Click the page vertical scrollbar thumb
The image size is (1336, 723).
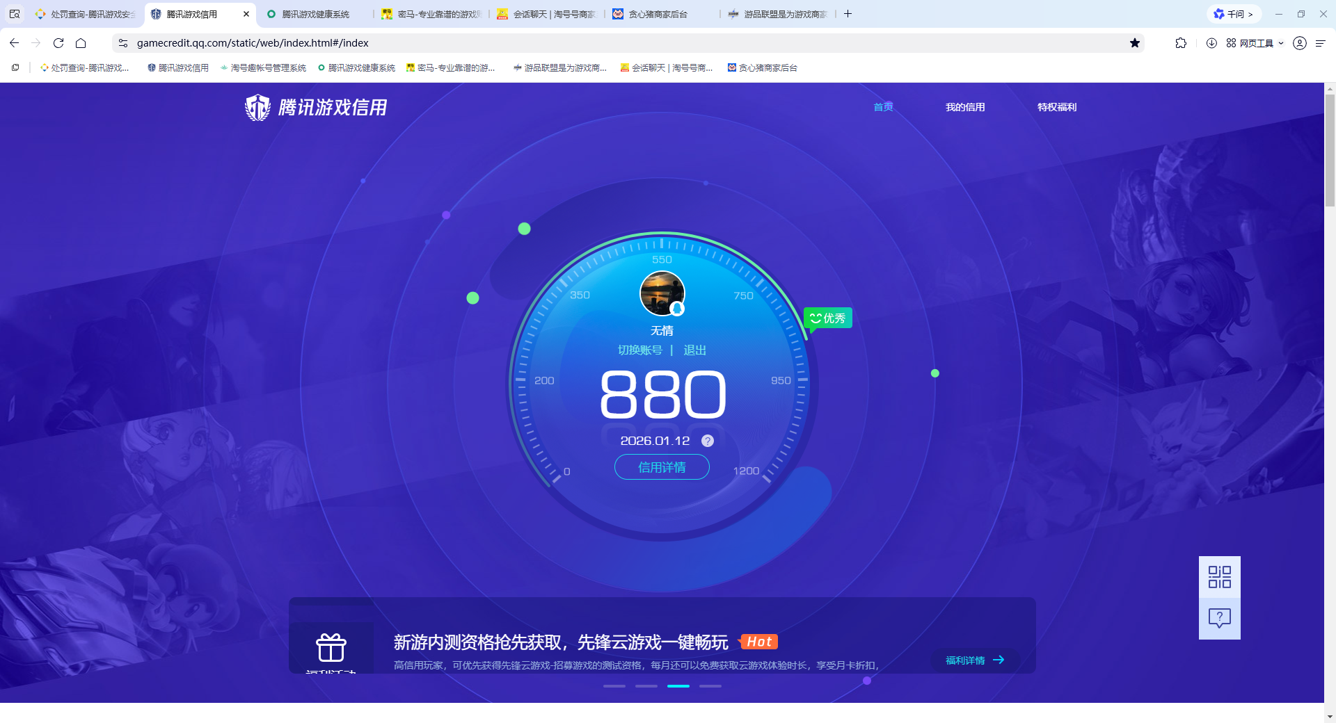[x=1330, y=149]
